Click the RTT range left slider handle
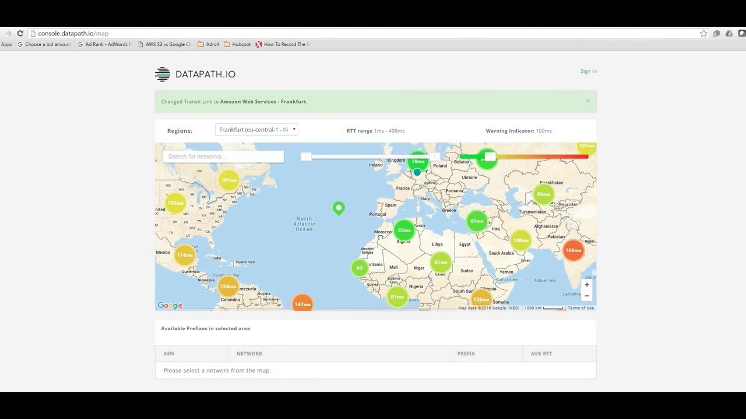Image resolution: width=746 pixels, height=419 pixels. click(306, 157)
